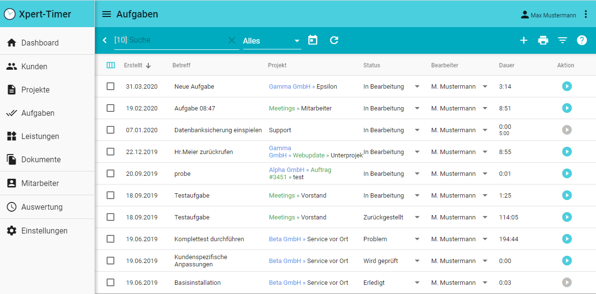Click the print icon
The image size is (596, 294).
click(x=543, y=41)
